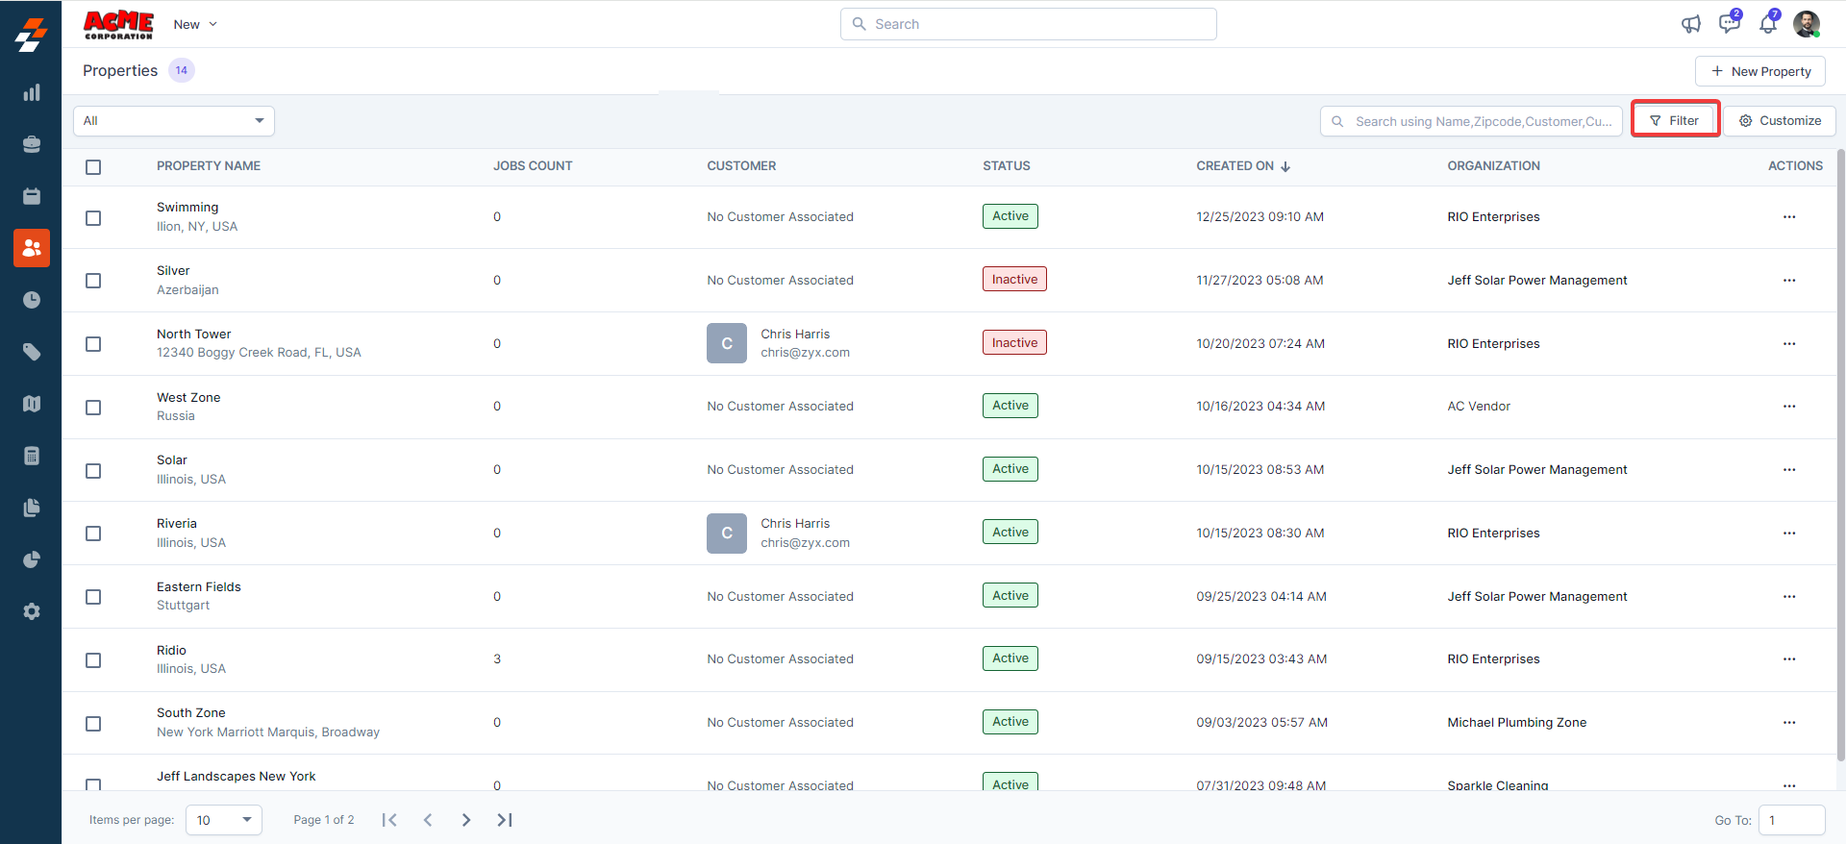
Task: Open the settings gear in sidebar
Action: (x=32, y=611)
